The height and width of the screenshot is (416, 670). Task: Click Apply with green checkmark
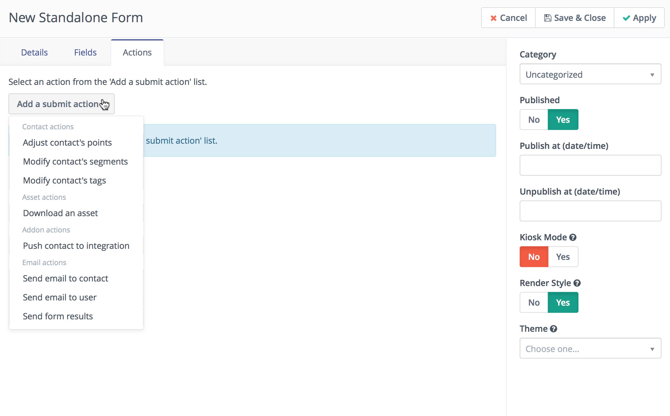[x=639, y=18]
